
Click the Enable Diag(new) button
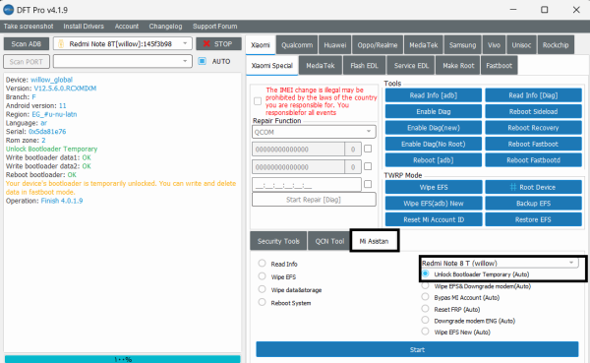click(x=434, y=128)
